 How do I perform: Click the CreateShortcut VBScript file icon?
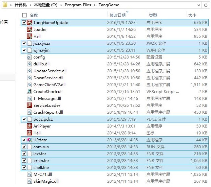tap(29, 92)
